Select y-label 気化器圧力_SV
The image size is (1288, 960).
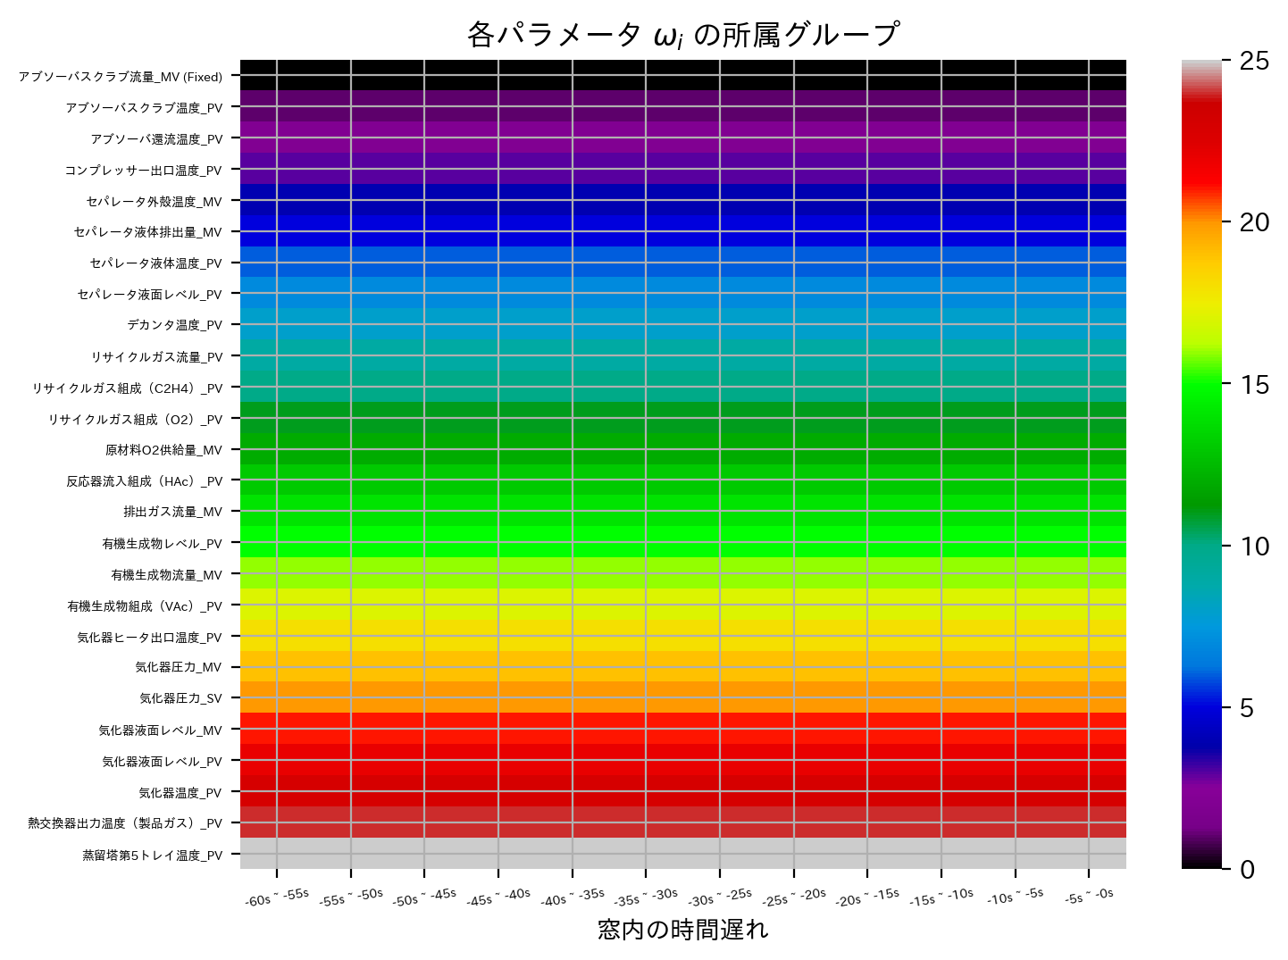pos(180,698)
